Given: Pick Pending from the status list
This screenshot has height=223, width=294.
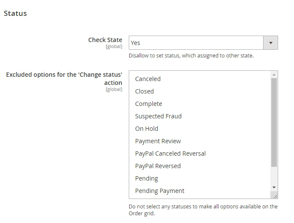Looking at the screenshot, I should tap(146, 178).
